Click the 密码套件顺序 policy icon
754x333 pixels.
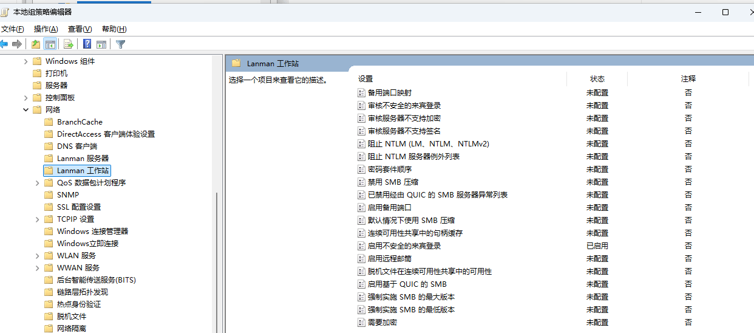(x=362, y=170)
